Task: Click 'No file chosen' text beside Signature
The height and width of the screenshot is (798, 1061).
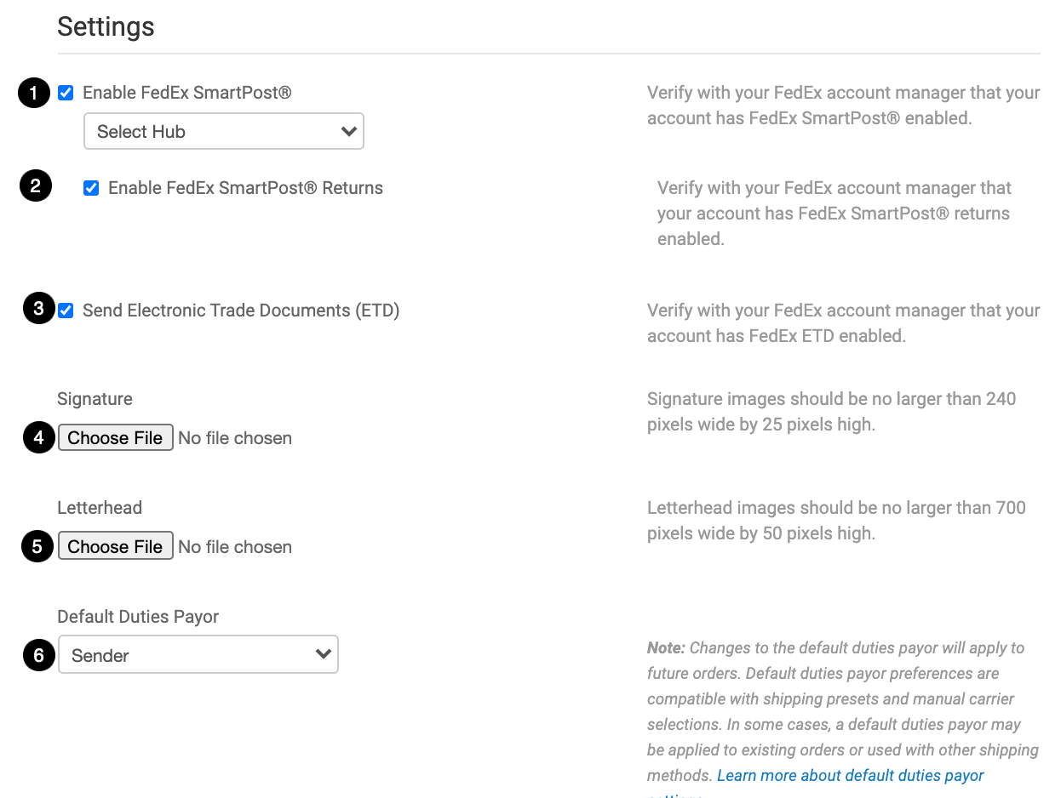Action: pyautogui.click(x=235, y=438)
